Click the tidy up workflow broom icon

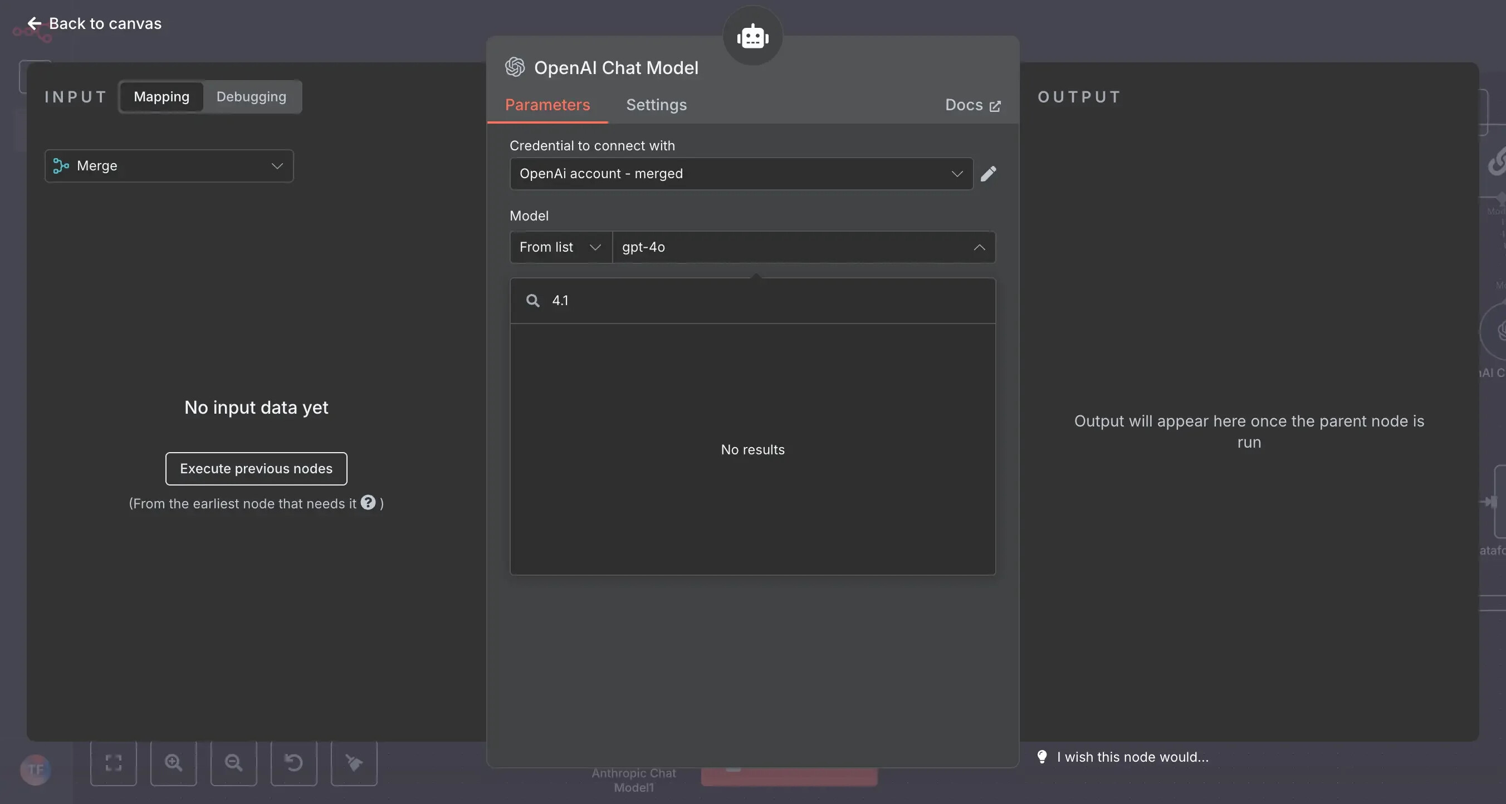tap(354, 762)
